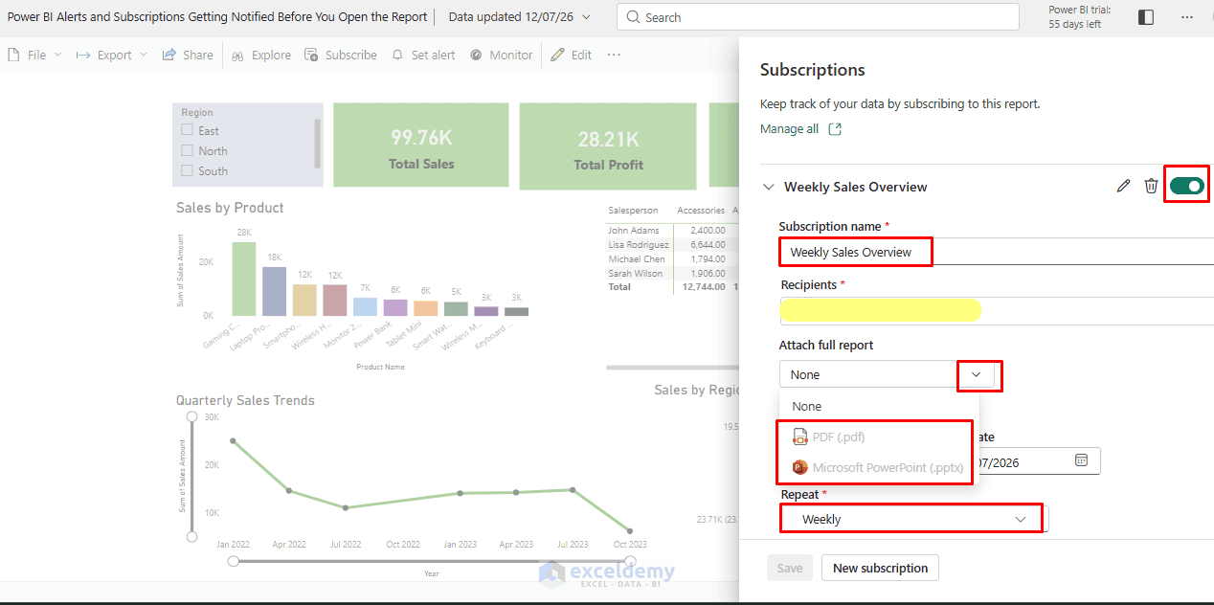Click the Jan 2022 line chart point
Viewport: 1214px width, 605px height.
(233, 441)
